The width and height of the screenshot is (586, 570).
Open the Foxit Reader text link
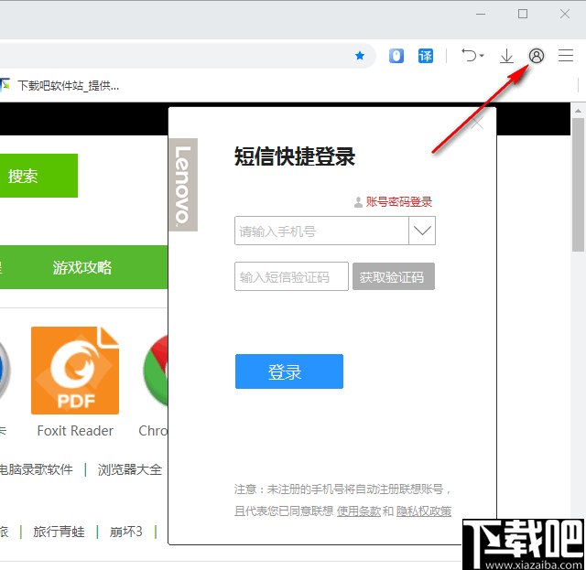pos(75,431)
